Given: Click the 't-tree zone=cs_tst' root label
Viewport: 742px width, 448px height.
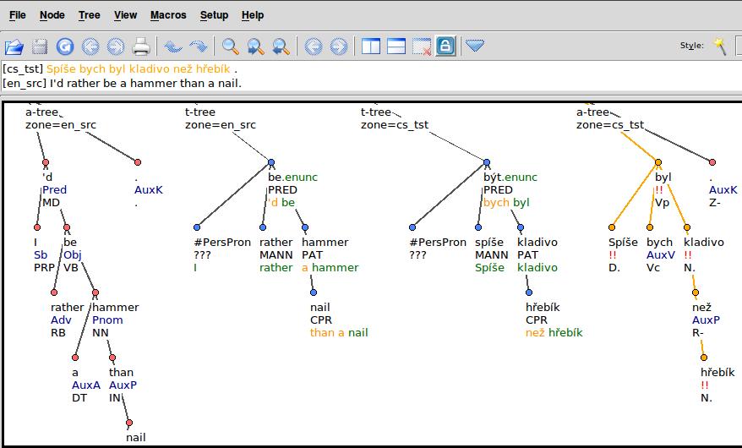Looking at the screenshot, I should pos(394,118).
